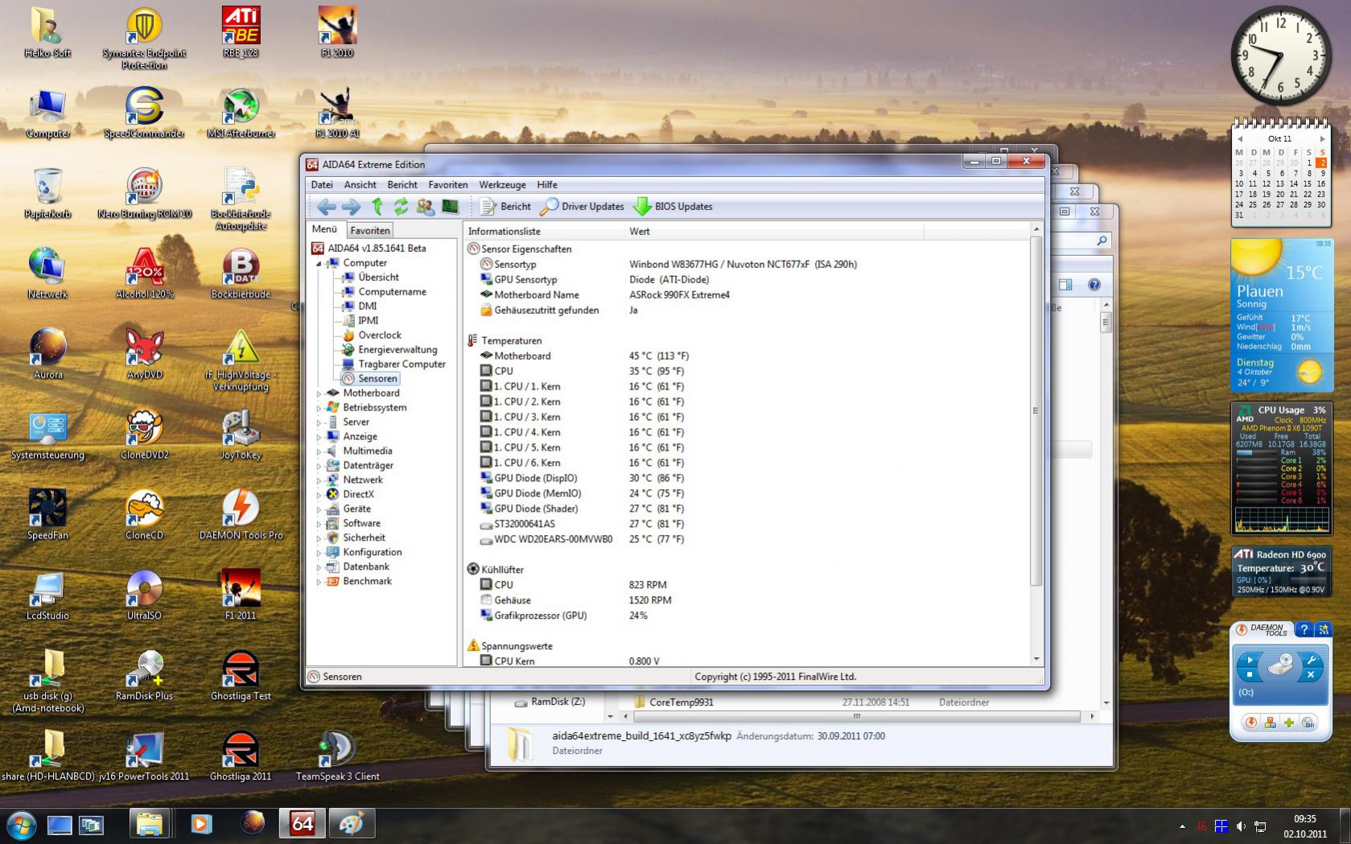
Task: Expand the Software tree node
Action: pos(319,524)
